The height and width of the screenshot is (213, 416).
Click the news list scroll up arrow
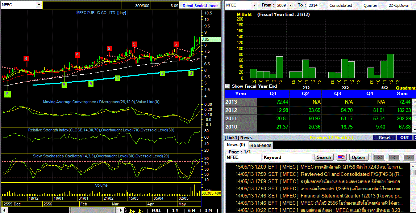(413, 166)
